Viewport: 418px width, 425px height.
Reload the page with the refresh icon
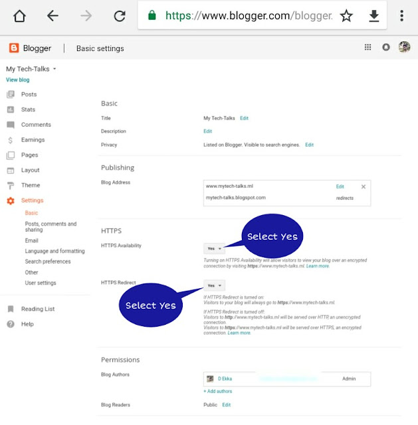pos(120,16)
